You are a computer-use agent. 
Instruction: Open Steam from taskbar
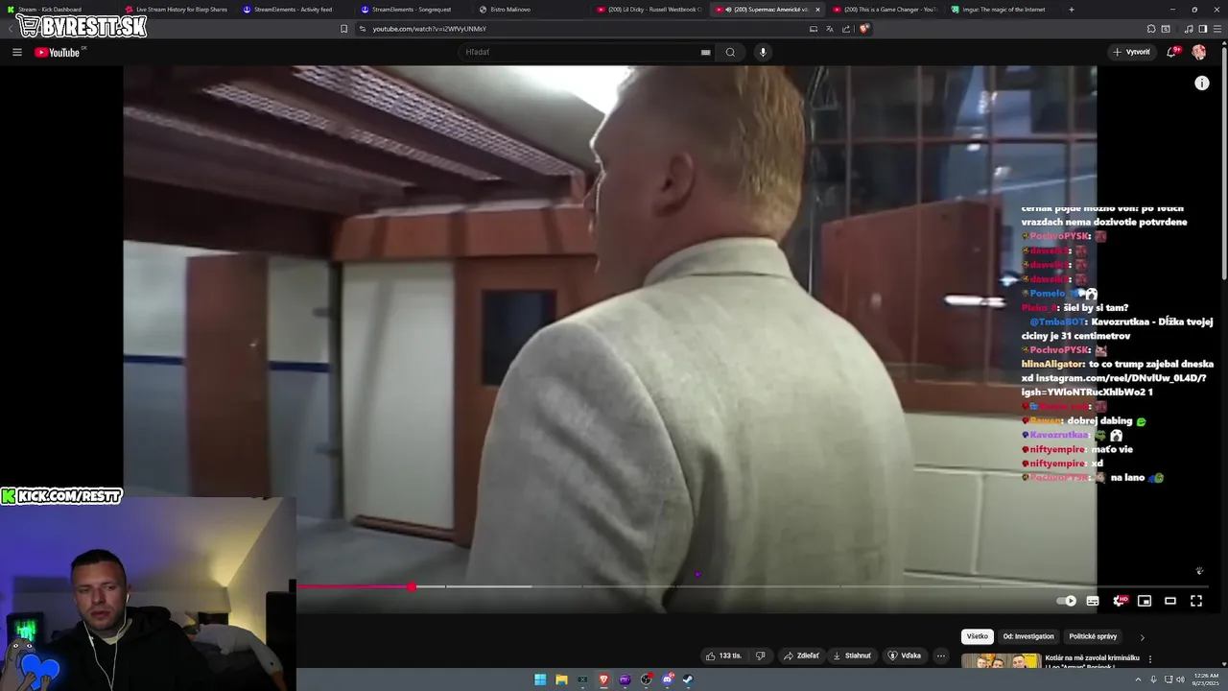(688, 679)
